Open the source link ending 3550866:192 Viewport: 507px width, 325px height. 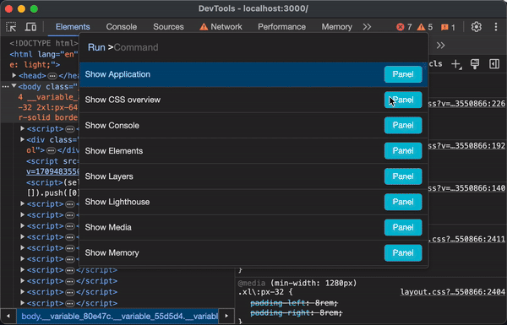pyautogui.click(x=466, y=146)
